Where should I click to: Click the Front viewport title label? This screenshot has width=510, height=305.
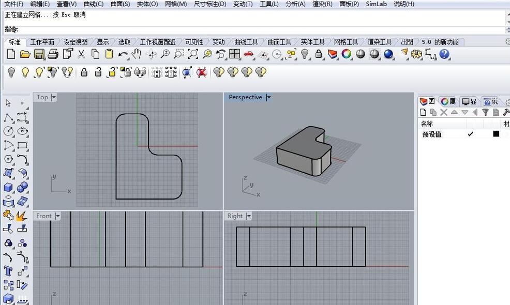44,216
